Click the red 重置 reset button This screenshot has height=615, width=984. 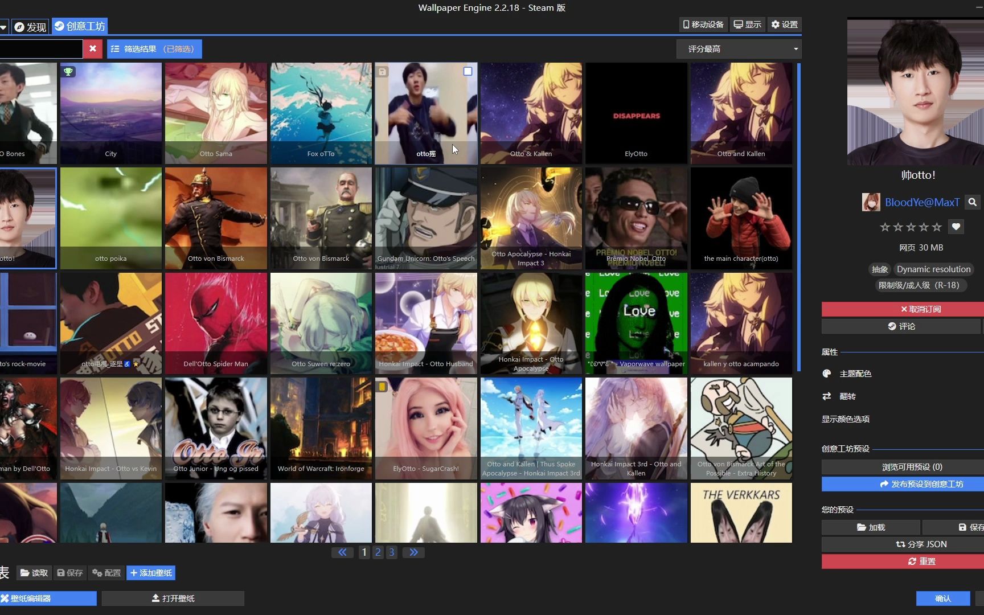pyautogui.click(x=903, y=561)
